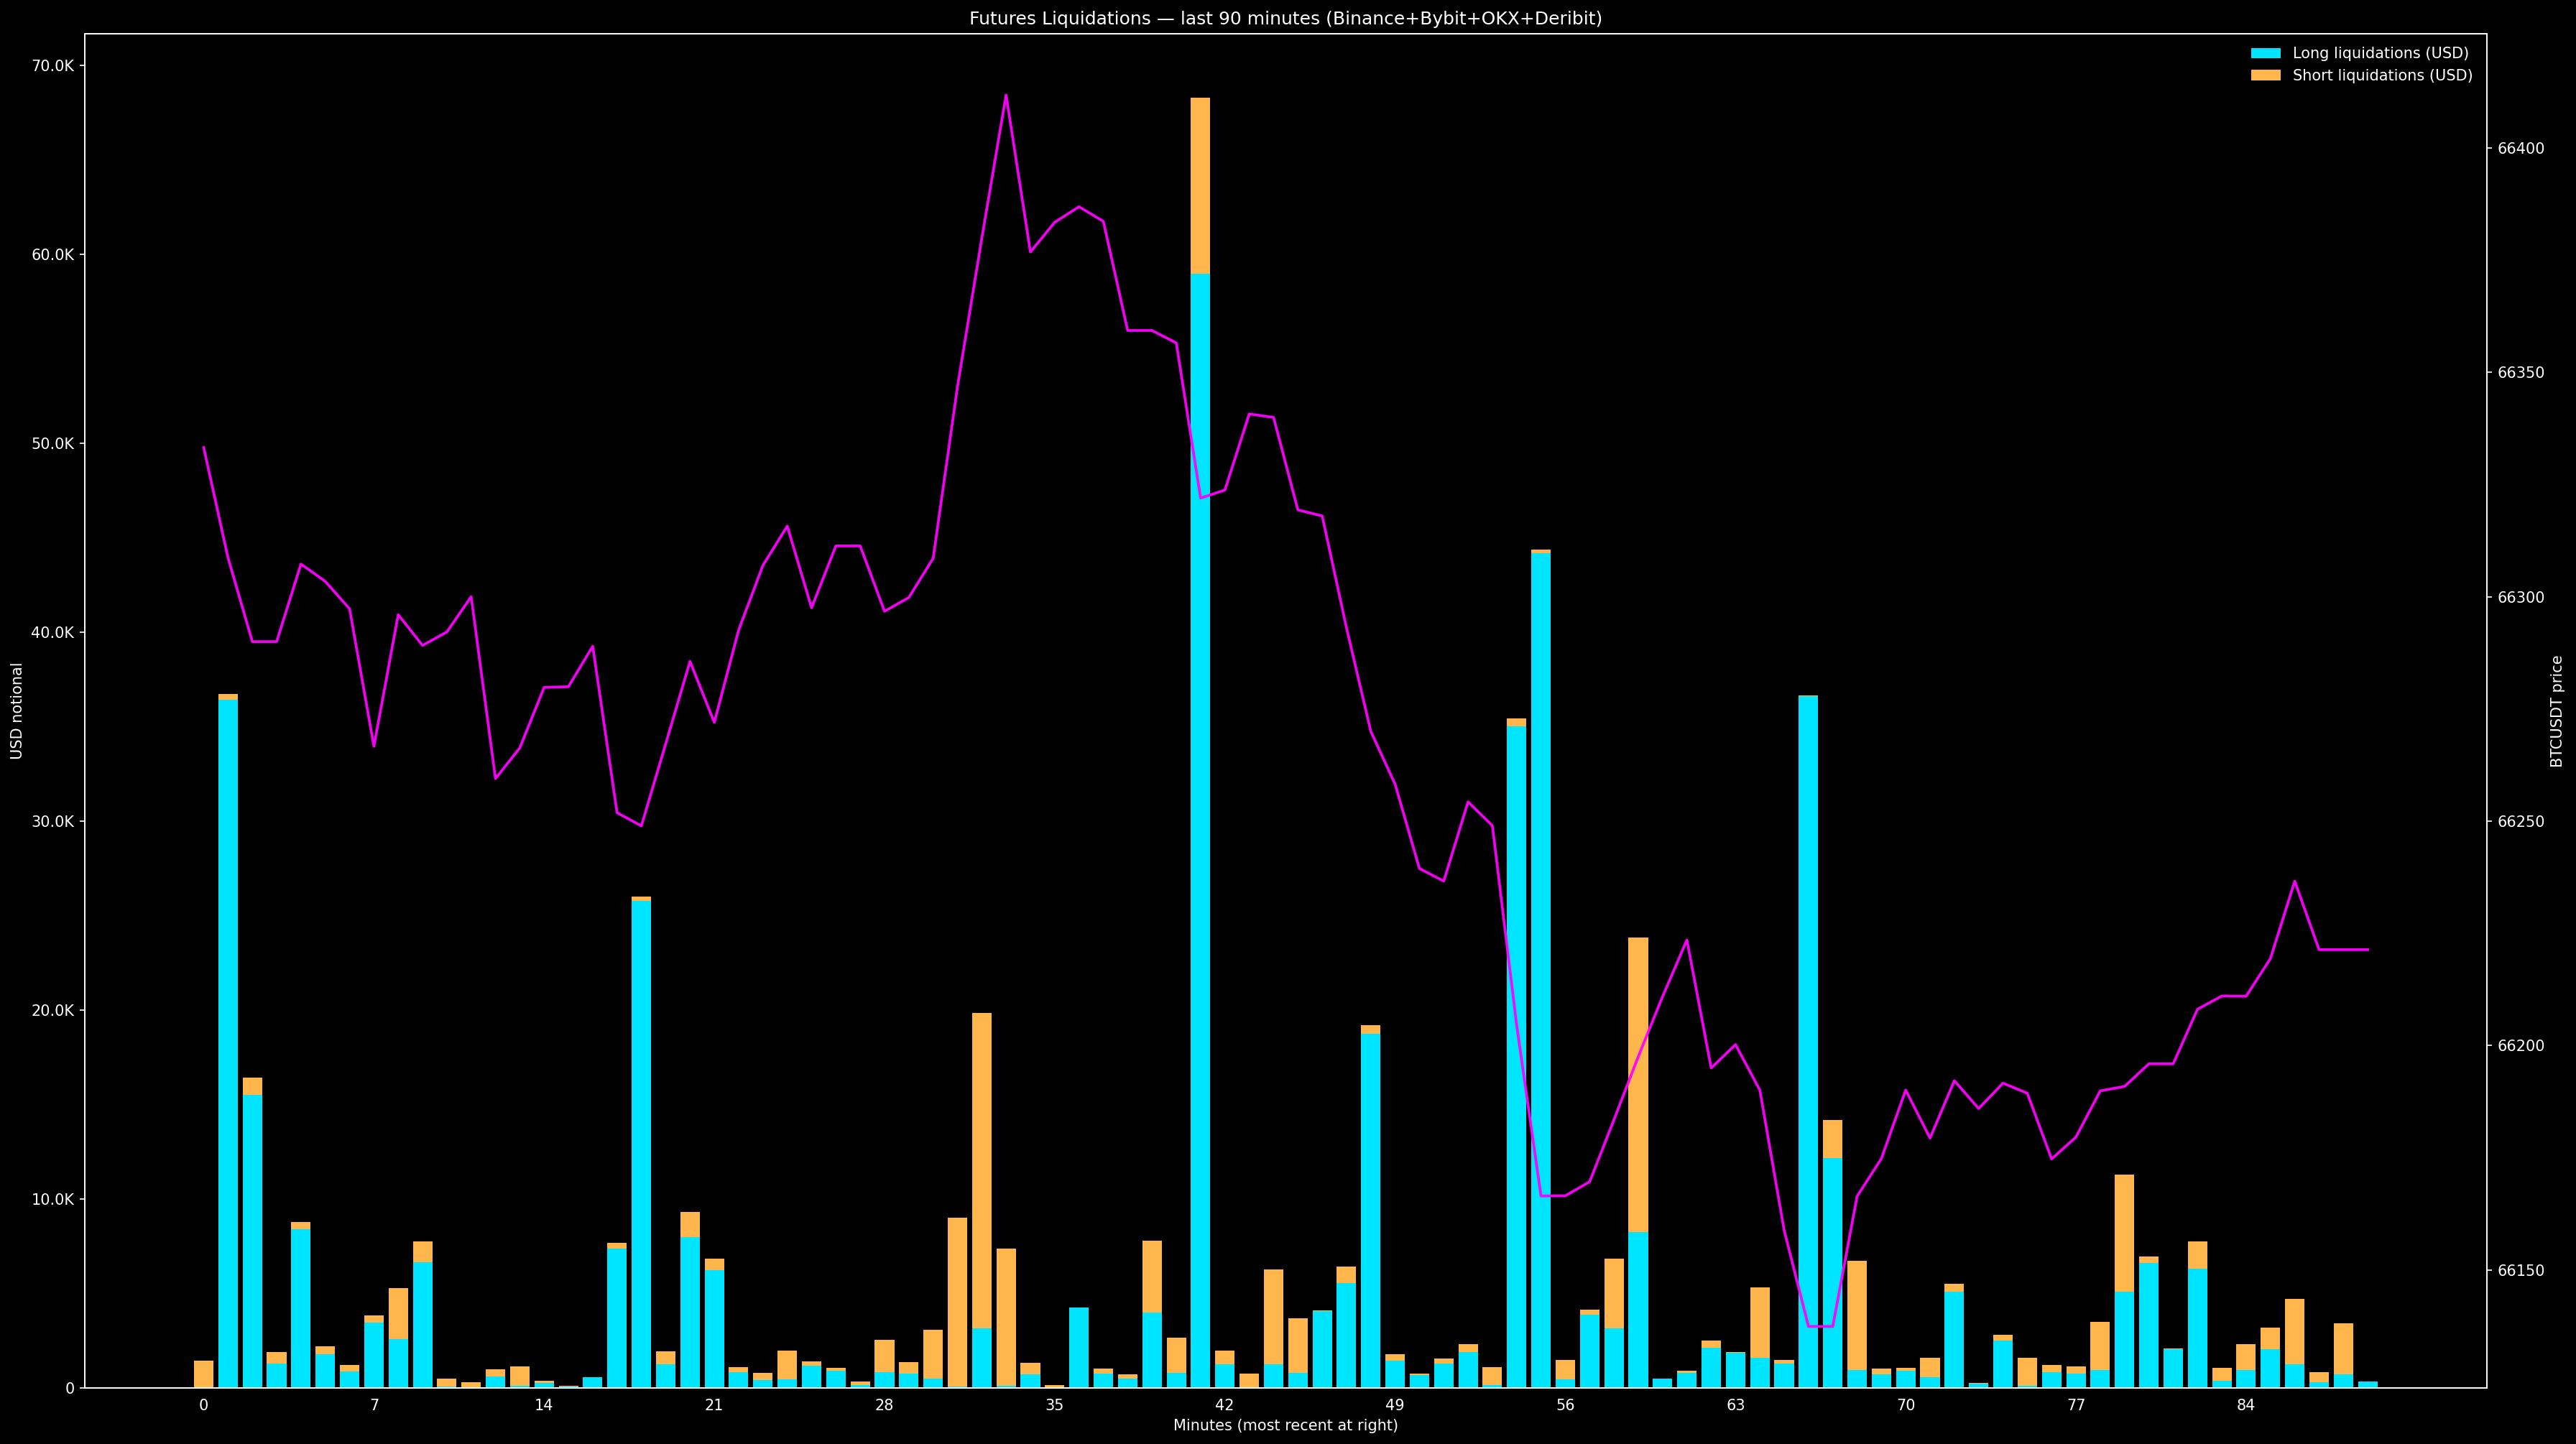
Task: Click the tallest bar near minute 41
Action: pos(1200,800)
